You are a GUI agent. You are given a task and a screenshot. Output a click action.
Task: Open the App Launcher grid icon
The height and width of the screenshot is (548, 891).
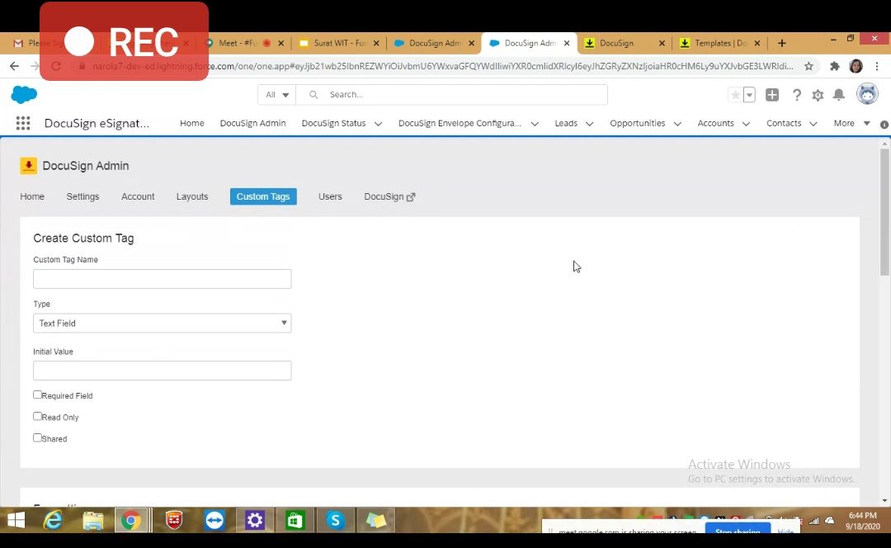pos(23,123)
